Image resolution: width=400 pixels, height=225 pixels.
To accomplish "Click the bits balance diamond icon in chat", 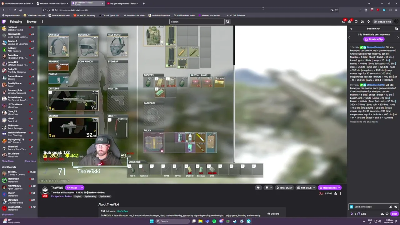I will point(352,214).
